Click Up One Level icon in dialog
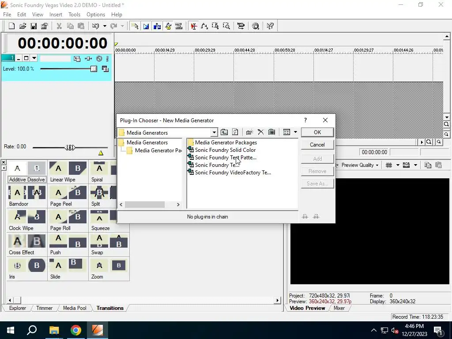Viewport: 452px width, 339px height. coord(224,132)
